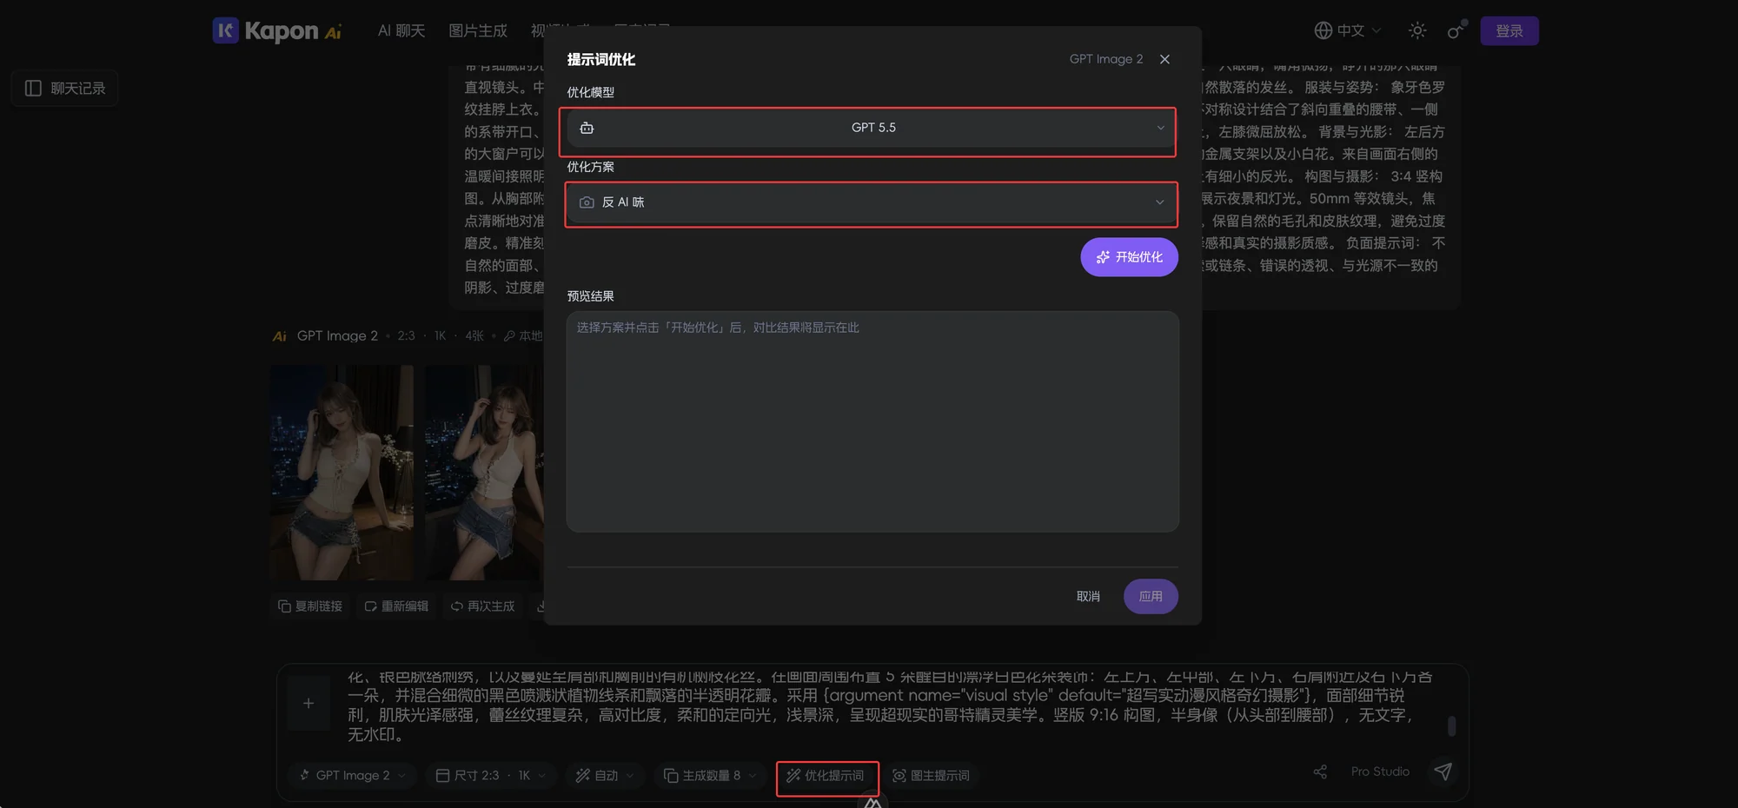
Task: Click the GPT Image 2 dialog header label
Action: pyautogui.click(x=1105, y=59)
